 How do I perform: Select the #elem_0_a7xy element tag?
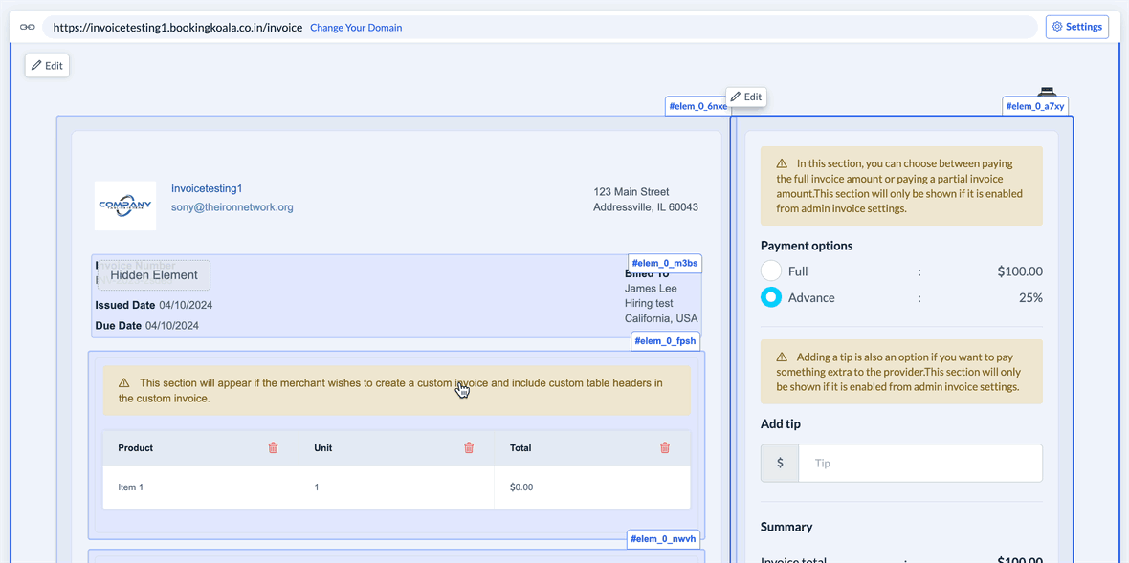click(x=1034, y=106)
